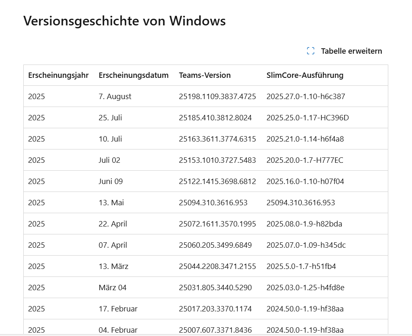This screenshot has width=412, height=336.
Task: Click the expand table icon
Action: [310, 51]
